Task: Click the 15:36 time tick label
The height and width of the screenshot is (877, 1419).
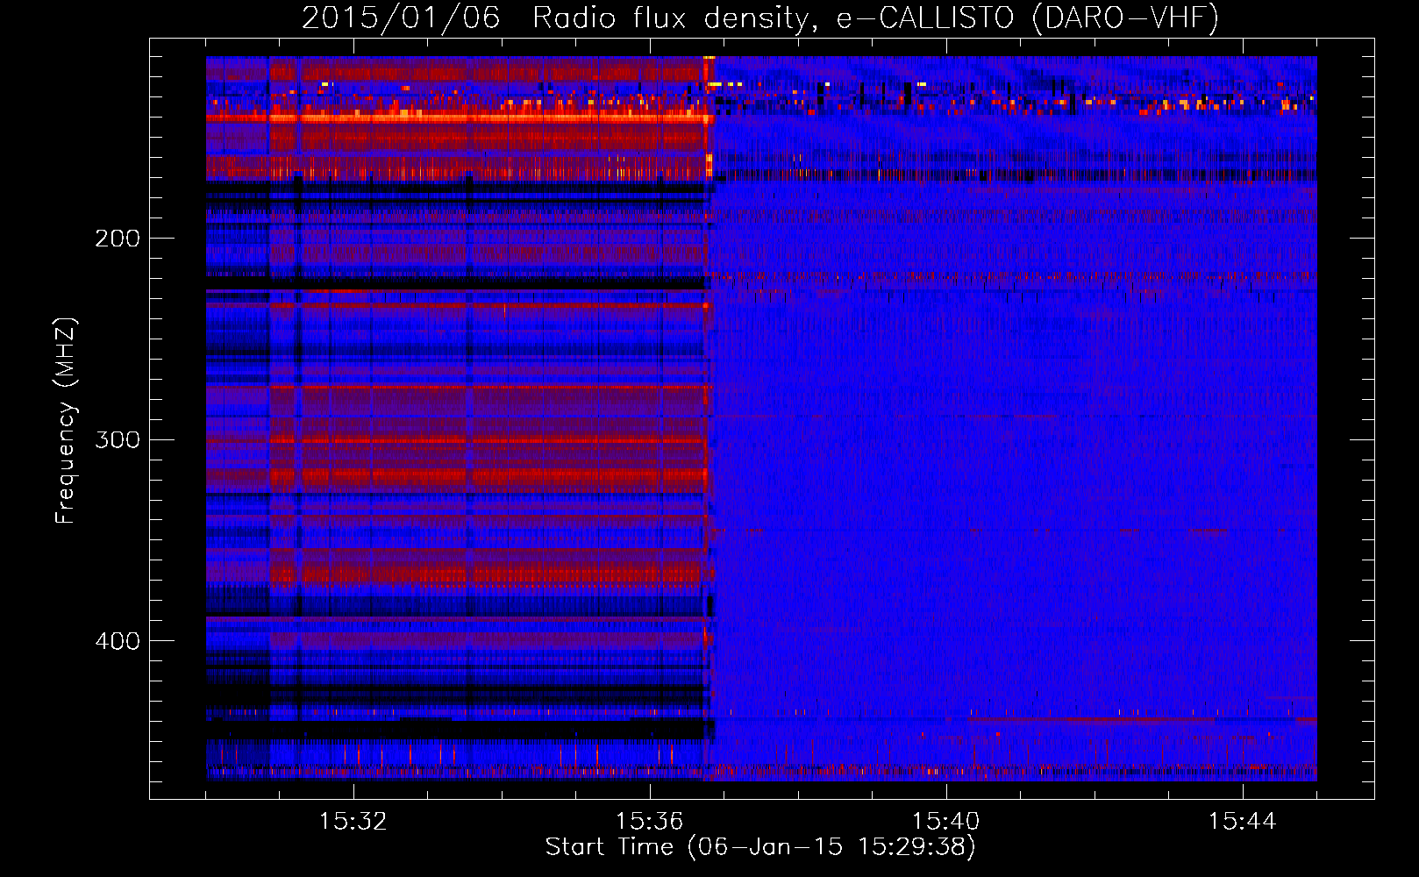Action: (649, 822)
